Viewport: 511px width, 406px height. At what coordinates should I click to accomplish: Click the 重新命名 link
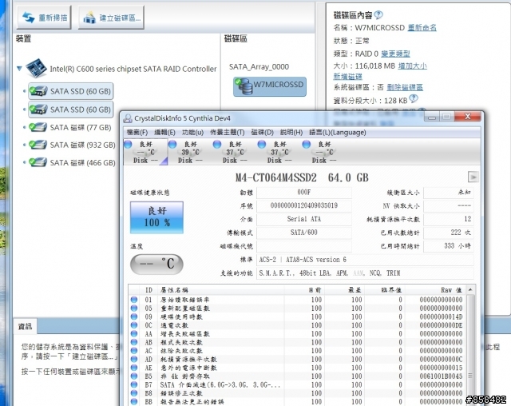(422, 28)
